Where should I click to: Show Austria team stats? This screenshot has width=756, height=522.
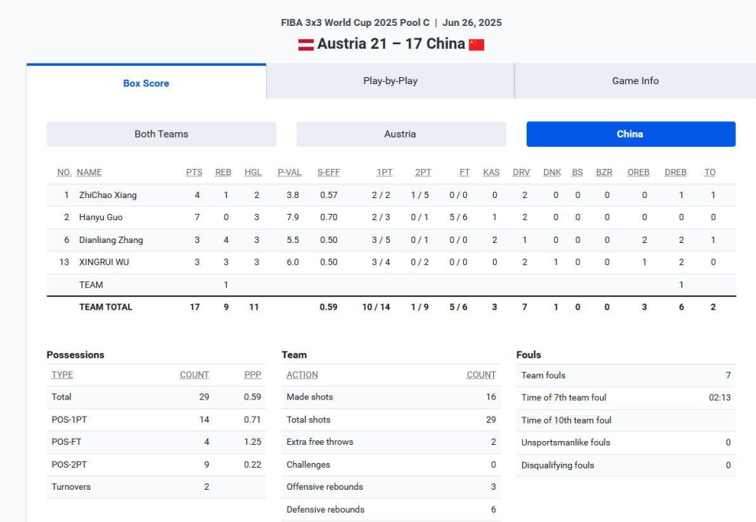(x=401, y=134)
